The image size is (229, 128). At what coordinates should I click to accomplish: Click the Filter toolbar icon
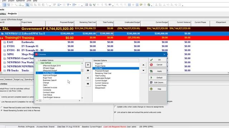[x=68, y=5]
